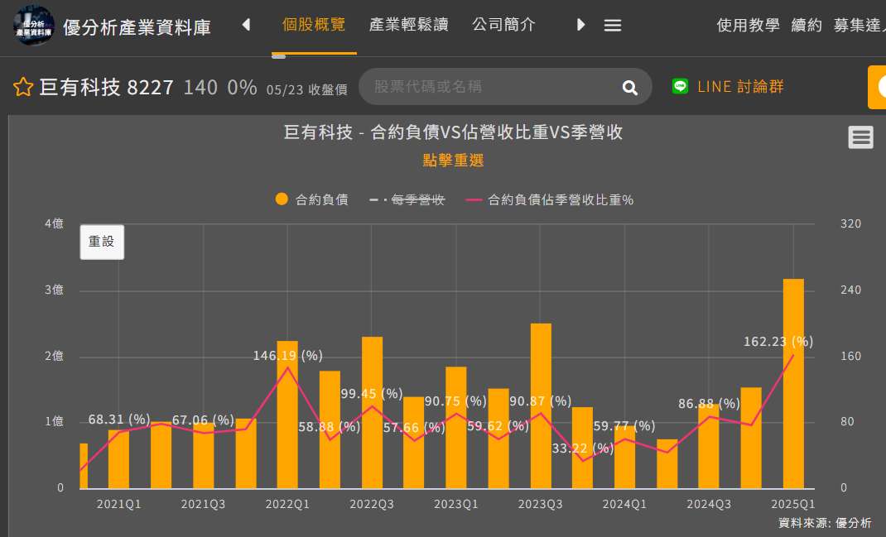Click the 2022Q1 axis label
This screenshot has height=537, width=886.
pyautogui.click(x=287, y=504)
